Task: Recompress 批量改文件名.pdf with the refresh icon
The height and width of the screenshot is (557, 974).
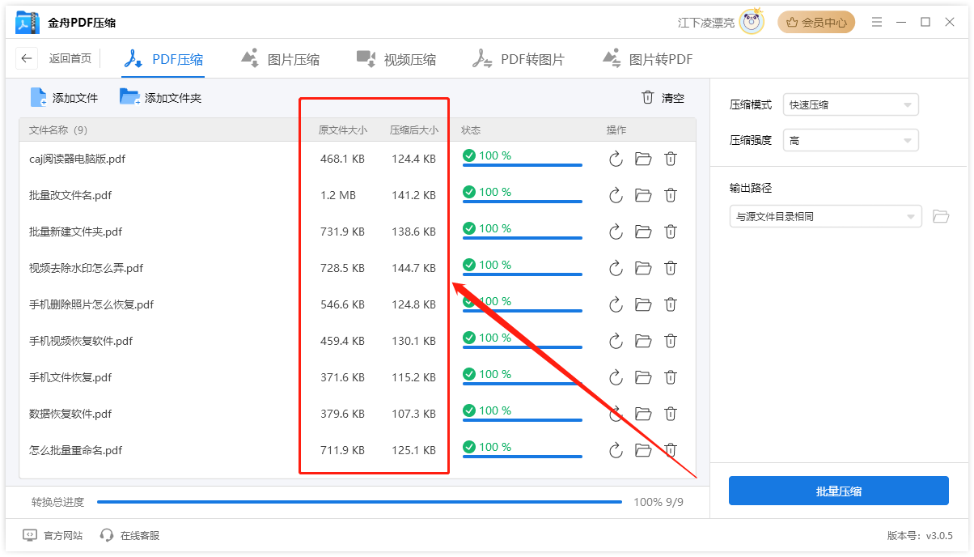Action: pos(616,196)
